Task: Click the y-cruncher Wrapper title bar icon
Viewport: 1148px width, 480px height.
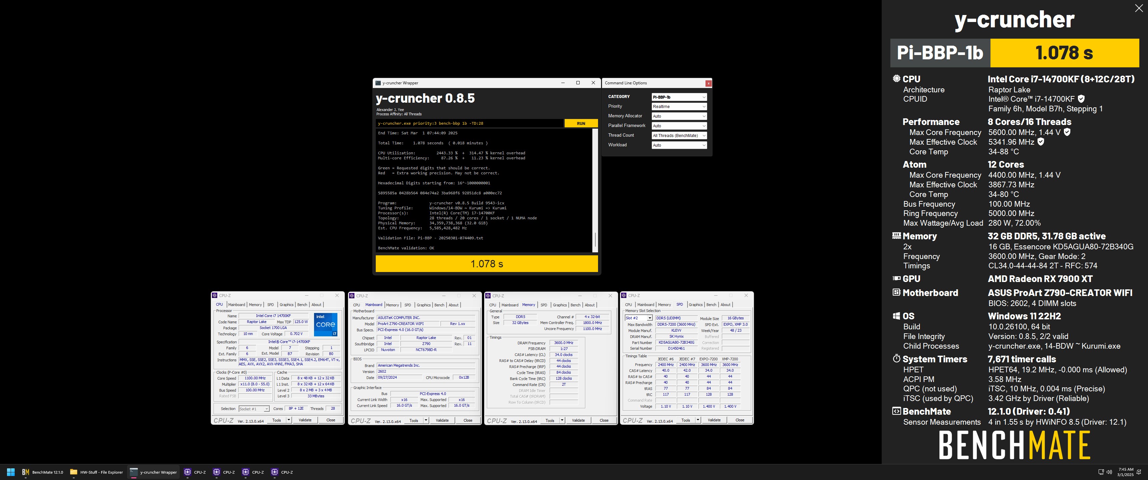Action: tap(378, 83)
